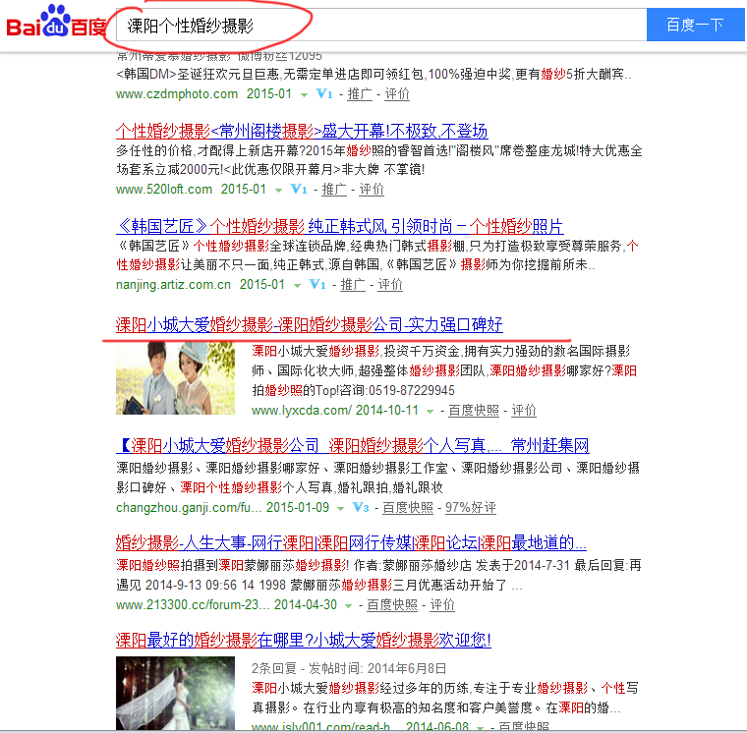Click the V1 badge in nanjing.artiz.com.cn row
Image resolution: width=747 pixels, height=733 pixels.
coord(317,284)
